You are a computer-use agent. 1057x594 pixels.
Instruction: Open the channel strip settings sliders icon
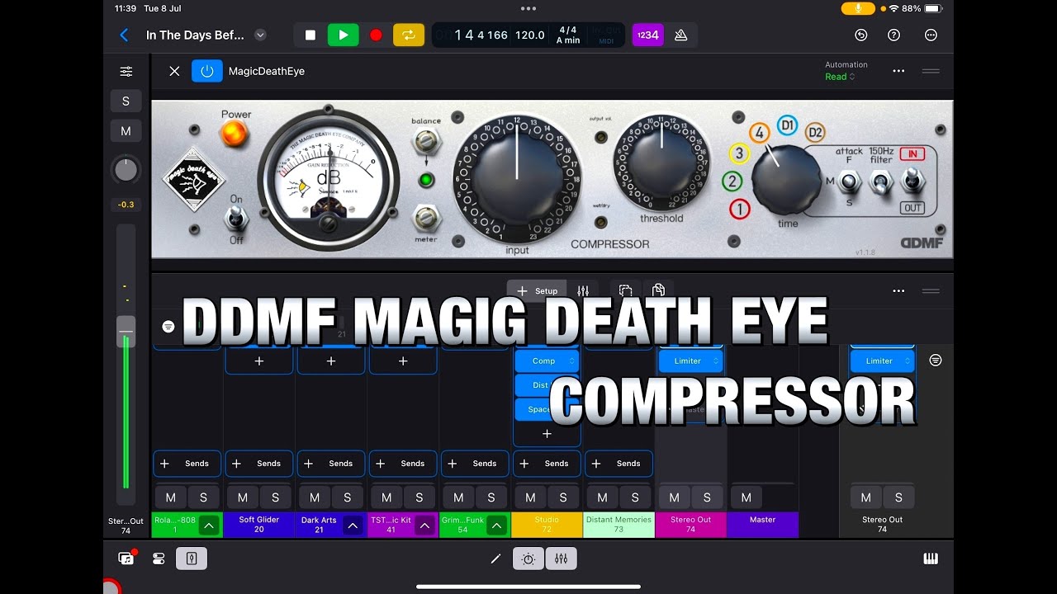pyautogui.click(x=126, y=72)
